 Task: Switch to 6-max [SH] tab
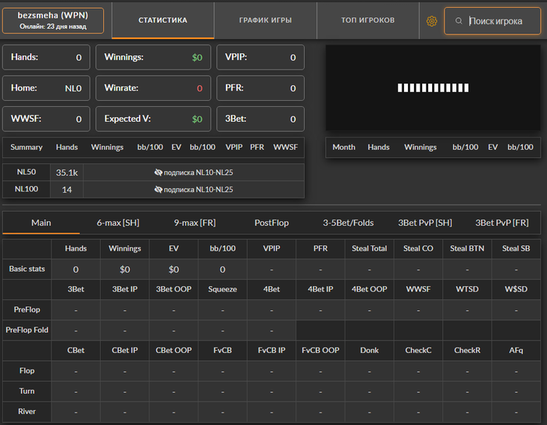pos(118,223)
